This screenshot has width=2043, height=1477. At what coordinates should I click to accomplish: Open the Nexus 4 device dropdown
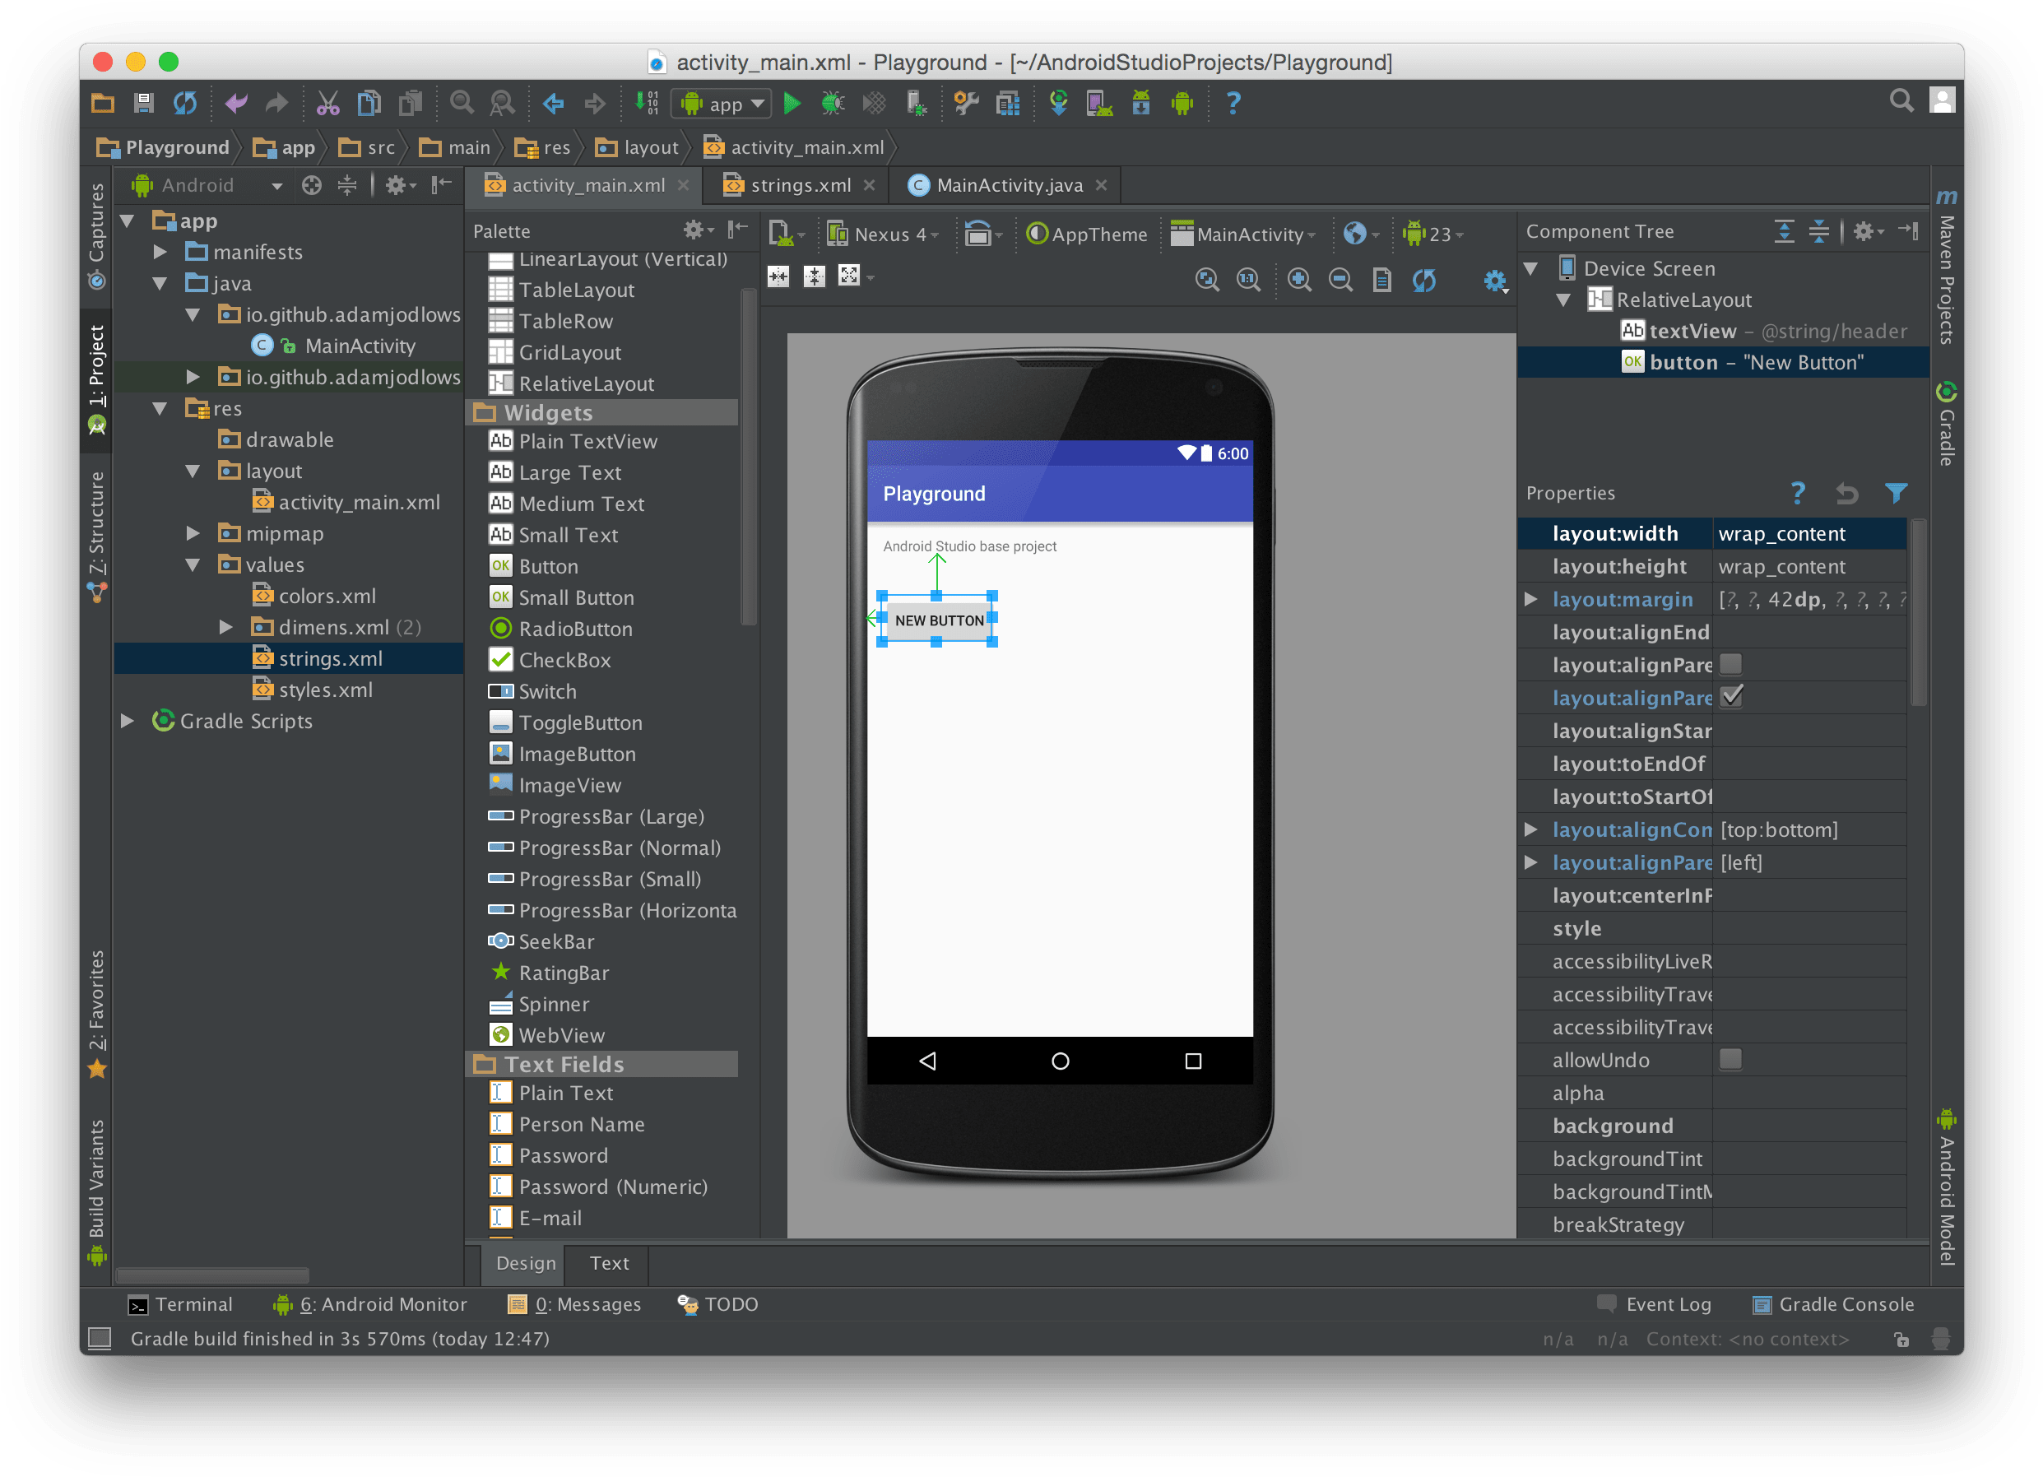[885, 235]
